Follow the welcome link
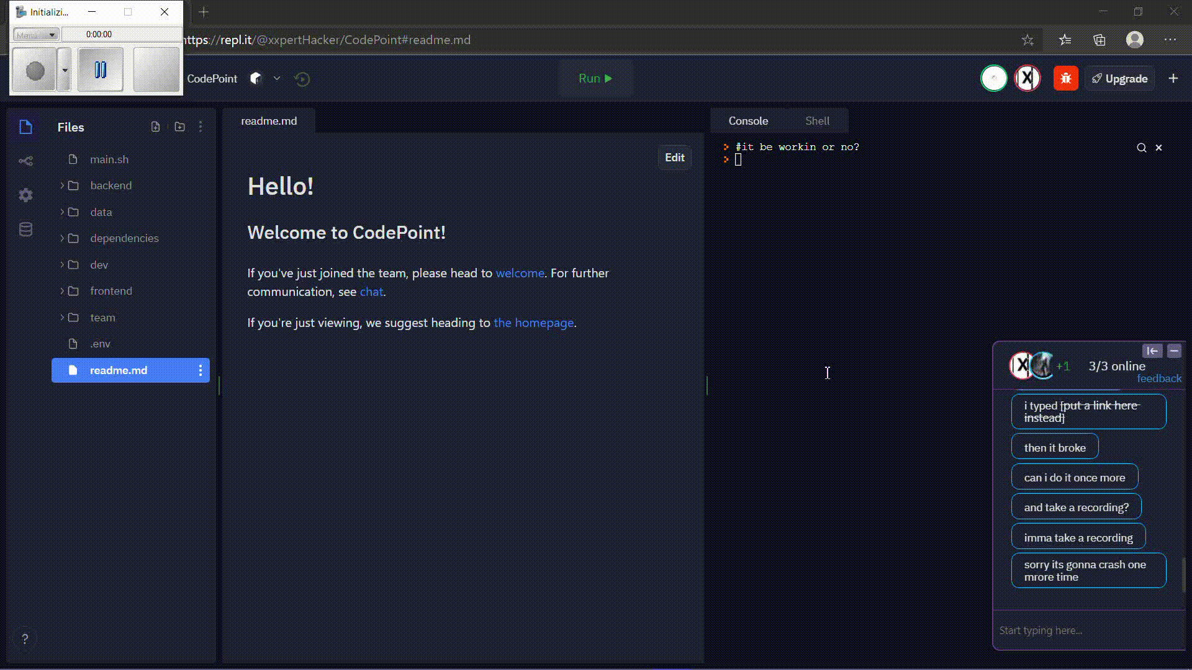 point(520,273)
